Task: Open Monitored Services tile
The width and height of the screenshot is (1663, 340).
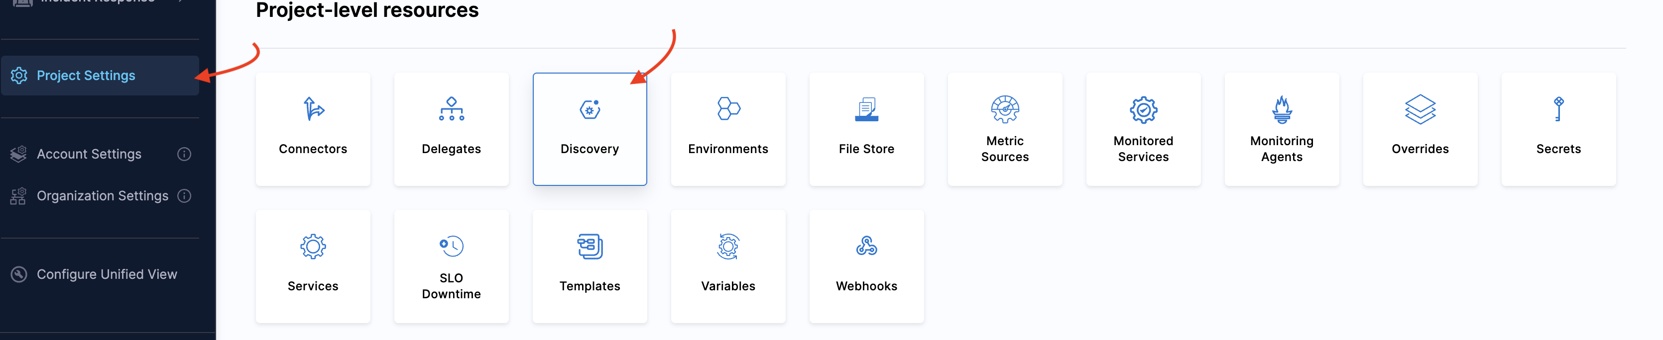Action: coord(1143,129)
